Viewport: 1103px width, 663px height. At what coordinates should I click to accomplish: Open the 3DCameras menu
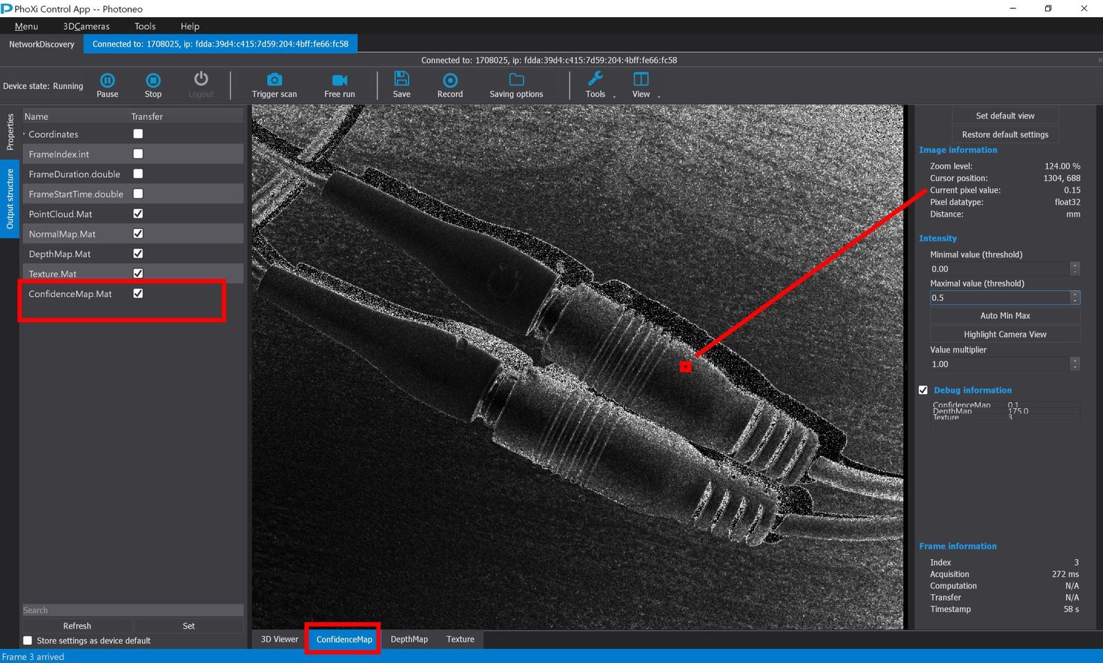(x=86, y=26)
